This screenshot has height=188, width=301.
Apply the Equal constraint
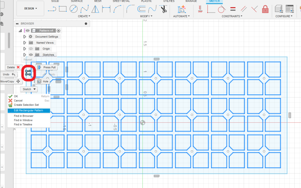(x=233, y=9)
